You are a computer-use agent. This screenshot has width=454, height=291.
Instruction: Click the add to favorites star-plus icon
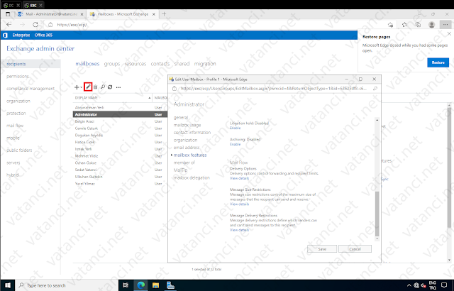point(391,25)
